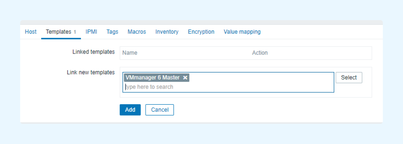Open the template Select button
403x144 pixels.
pyautogui.click(x=349, y=78)
